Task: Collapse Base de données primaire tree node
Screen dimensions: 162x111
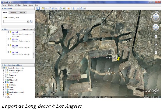Action: (x=2, y=68)
